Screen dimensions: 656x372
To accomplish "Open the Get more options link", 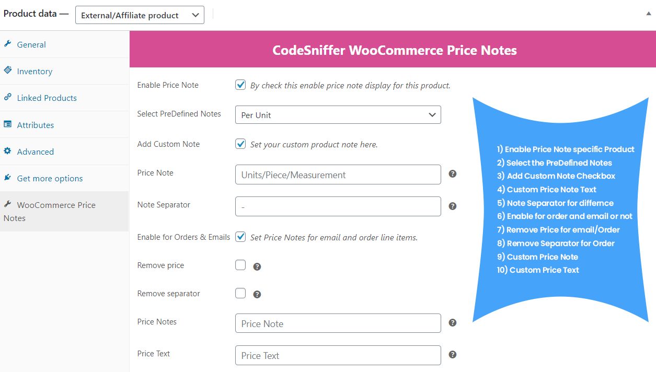I will (x=50, y=179).
